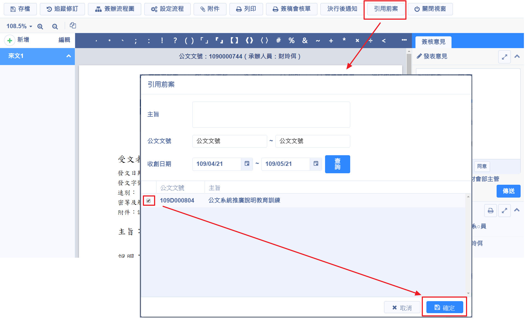The width and height of the screenshot is (525, 326).
Task: Collapse the 發表意見 section chevron
Action: [517, 57]
